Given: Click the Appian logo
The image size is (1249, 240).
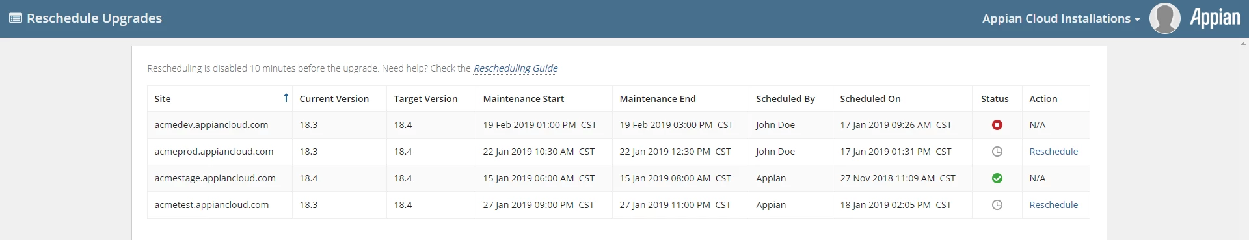Looking at the screenshot, I should coord(1215,18).
